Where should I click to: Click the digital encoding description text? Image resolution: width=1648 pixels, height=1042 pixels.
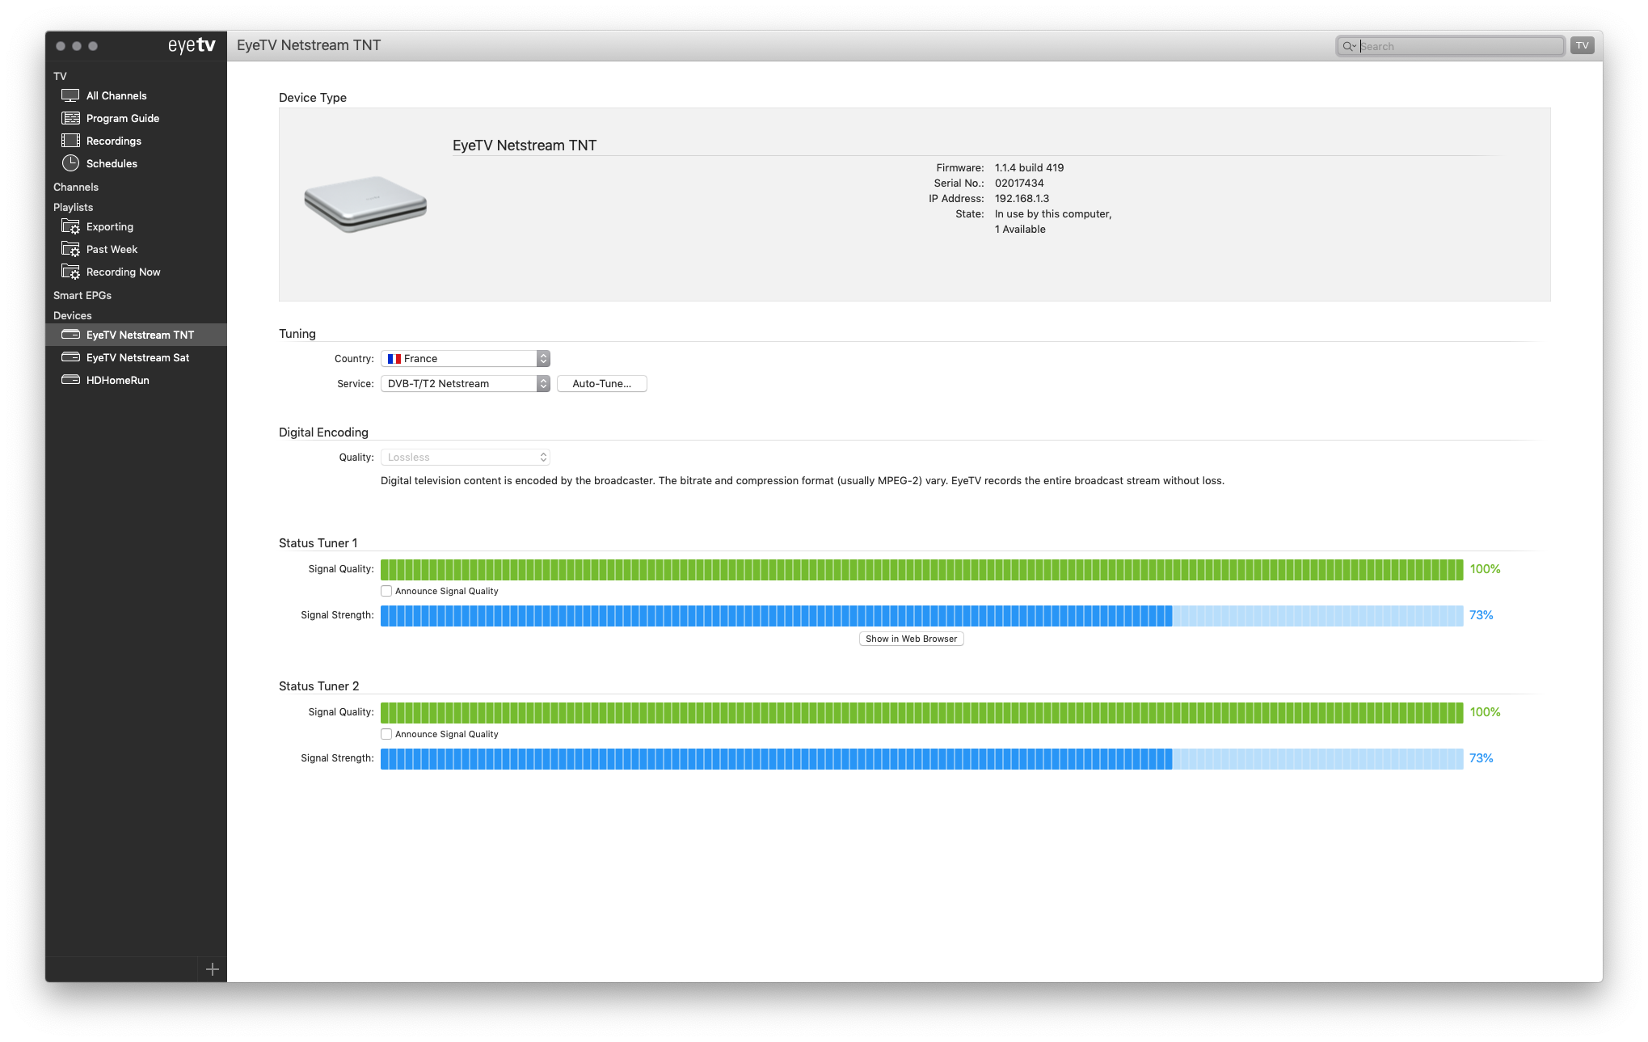click(803, 480)
